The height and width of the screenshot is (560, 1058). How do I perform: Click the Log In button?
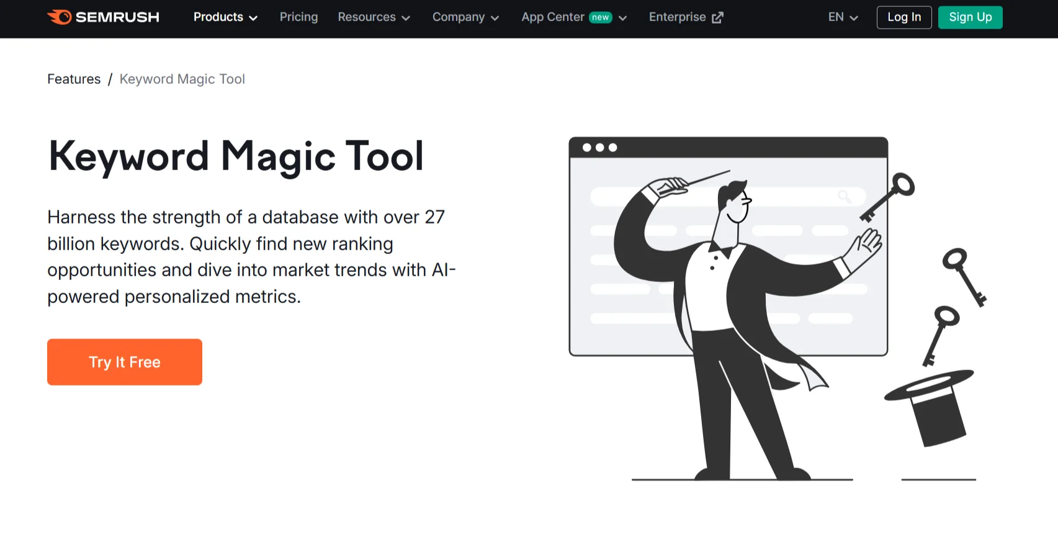(x=904, y=17)
